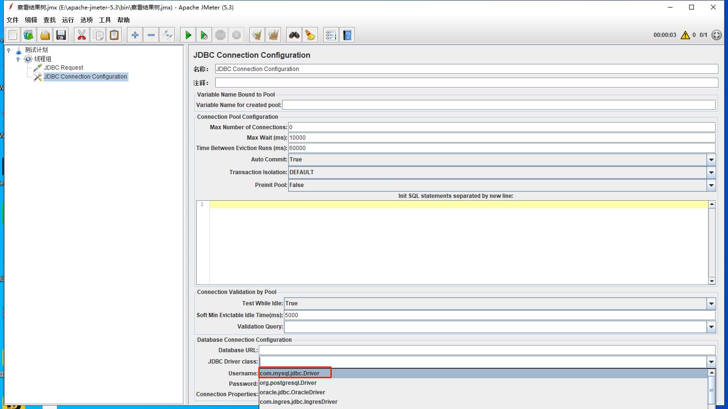
Task: Click the remote engine status icon at top right
Action: (x=717, y=35)
